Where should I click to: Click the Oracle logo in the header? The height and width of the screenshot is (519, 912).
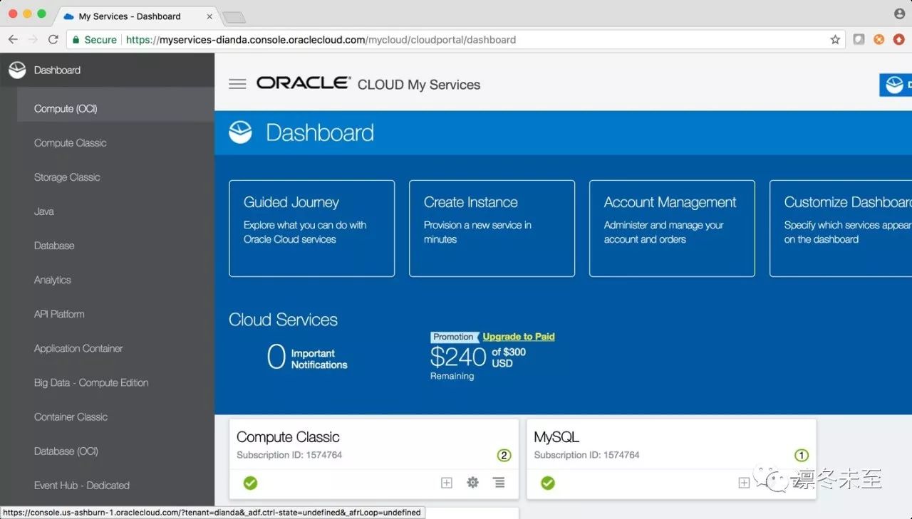[x=304, y=83]
